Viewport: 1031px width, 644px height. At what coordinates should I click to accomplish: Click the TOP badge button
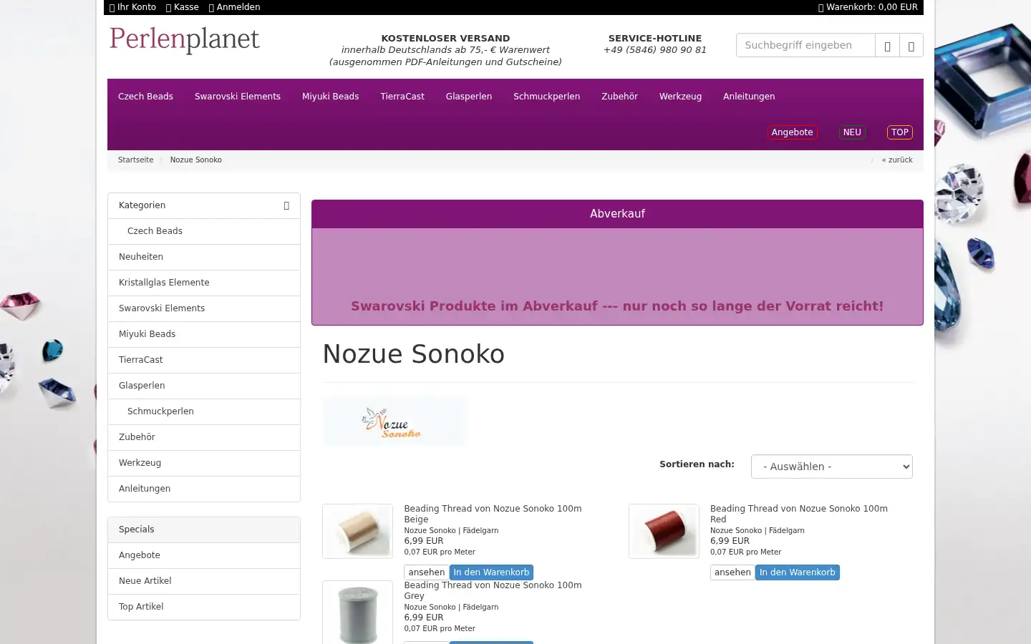pyautogui.click(x=900, y=132)
